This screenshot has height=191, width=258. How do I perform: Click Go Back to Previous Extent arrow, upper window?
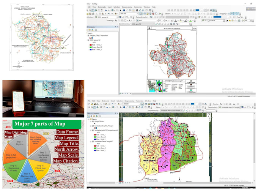coord(106,10)
